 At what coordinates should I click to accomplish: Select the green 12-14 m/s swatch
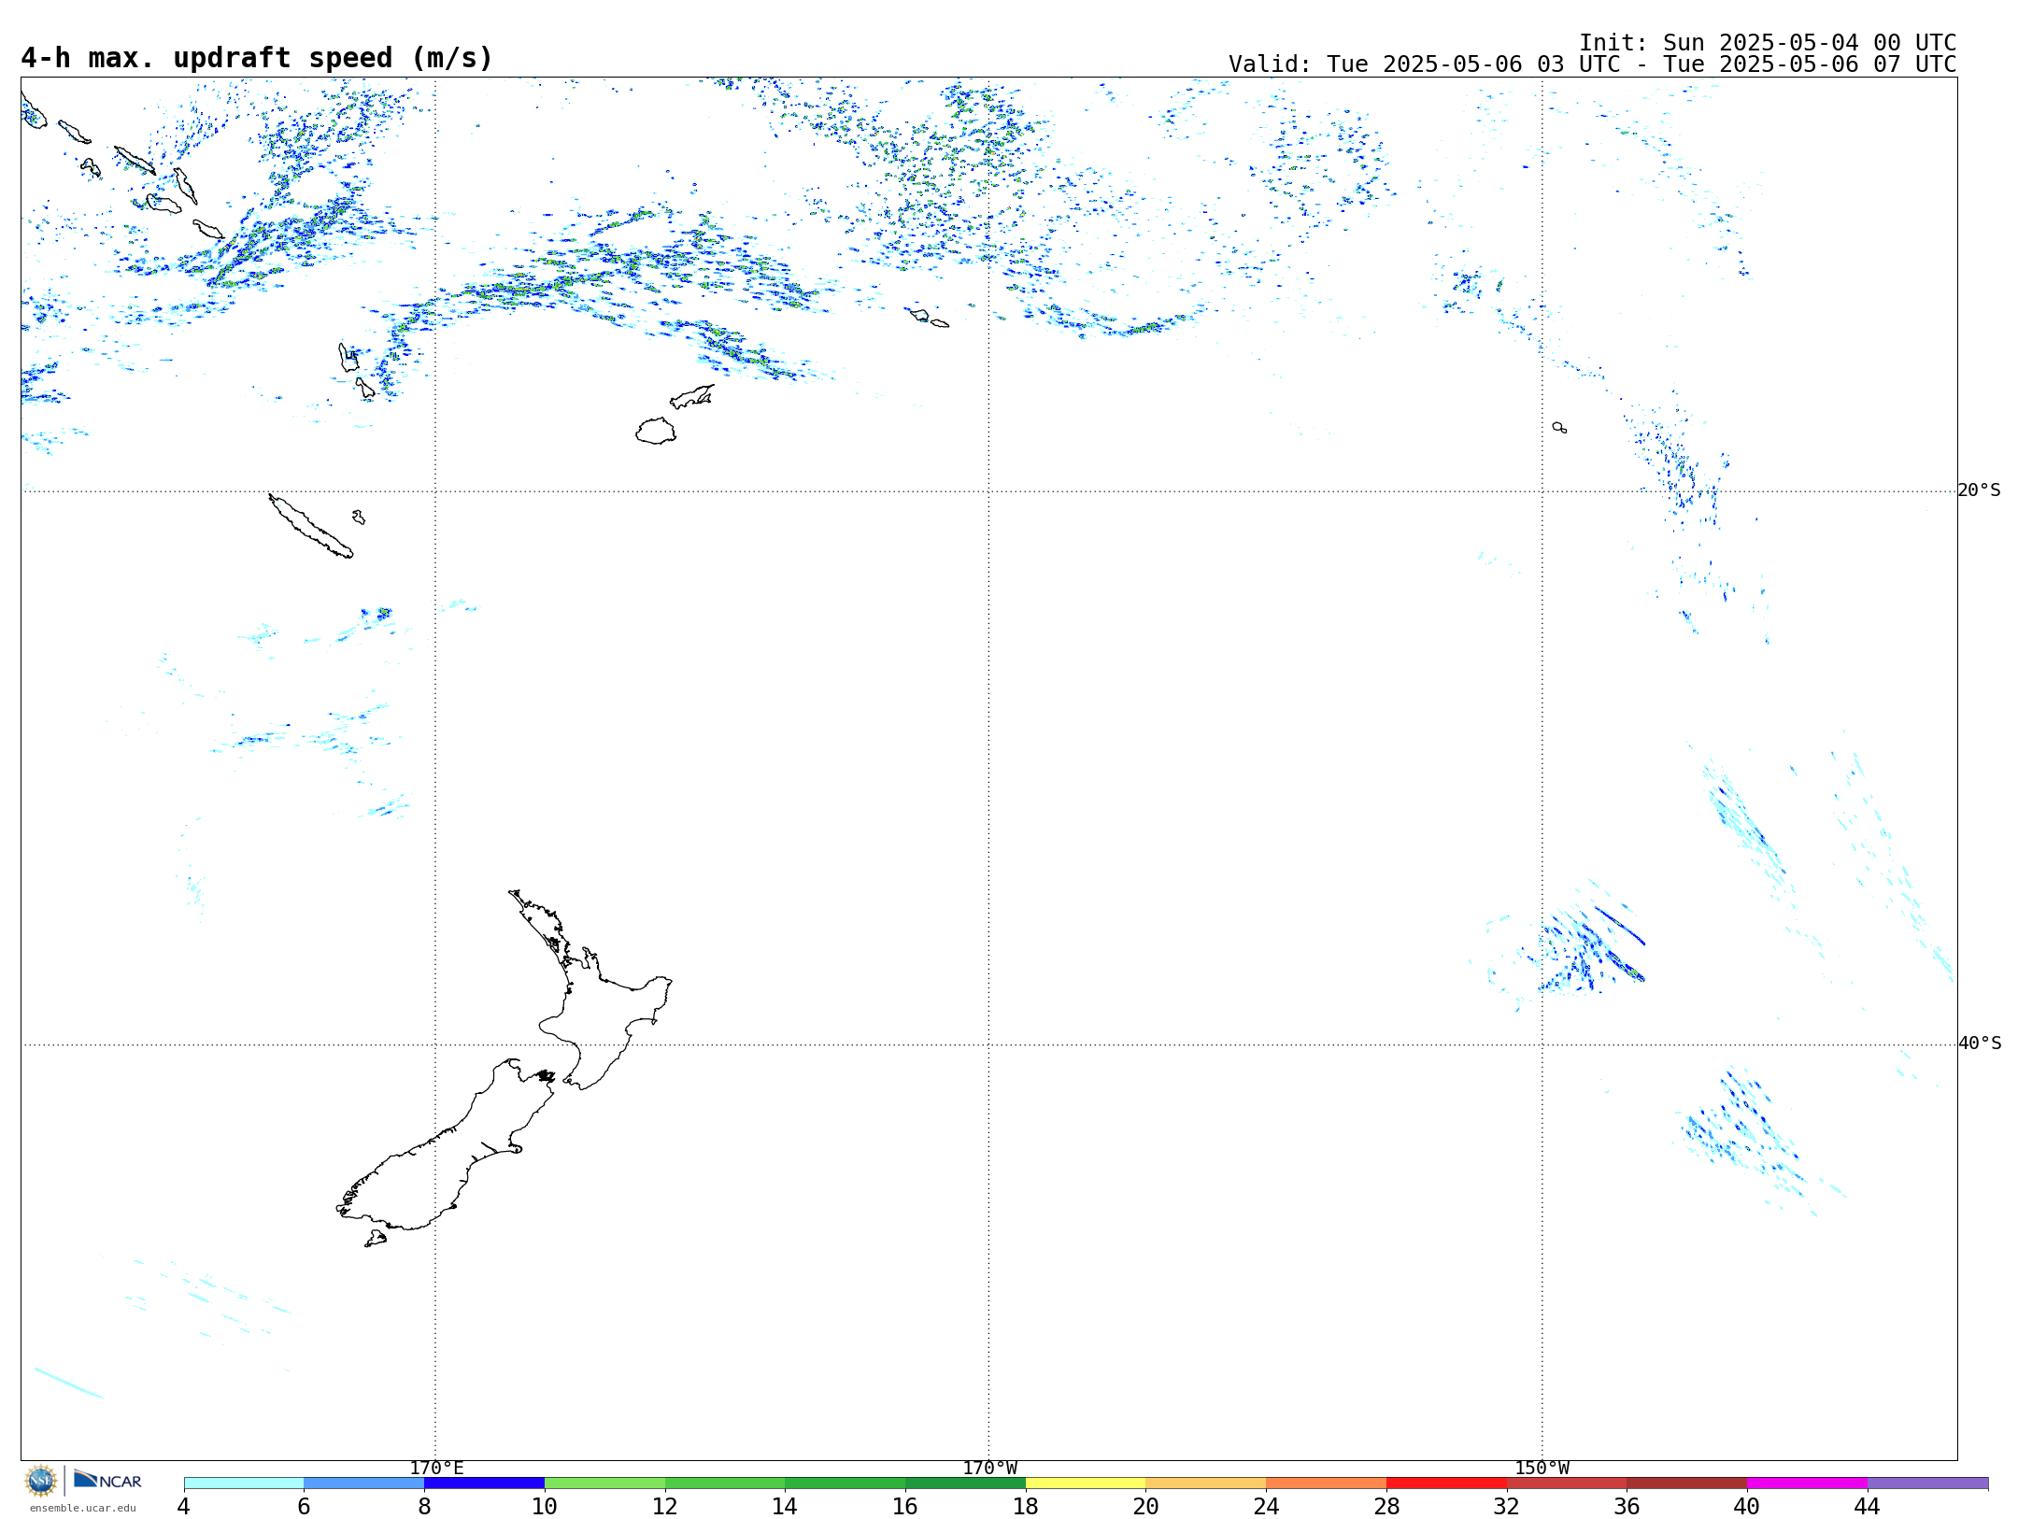coord(725,1483)
